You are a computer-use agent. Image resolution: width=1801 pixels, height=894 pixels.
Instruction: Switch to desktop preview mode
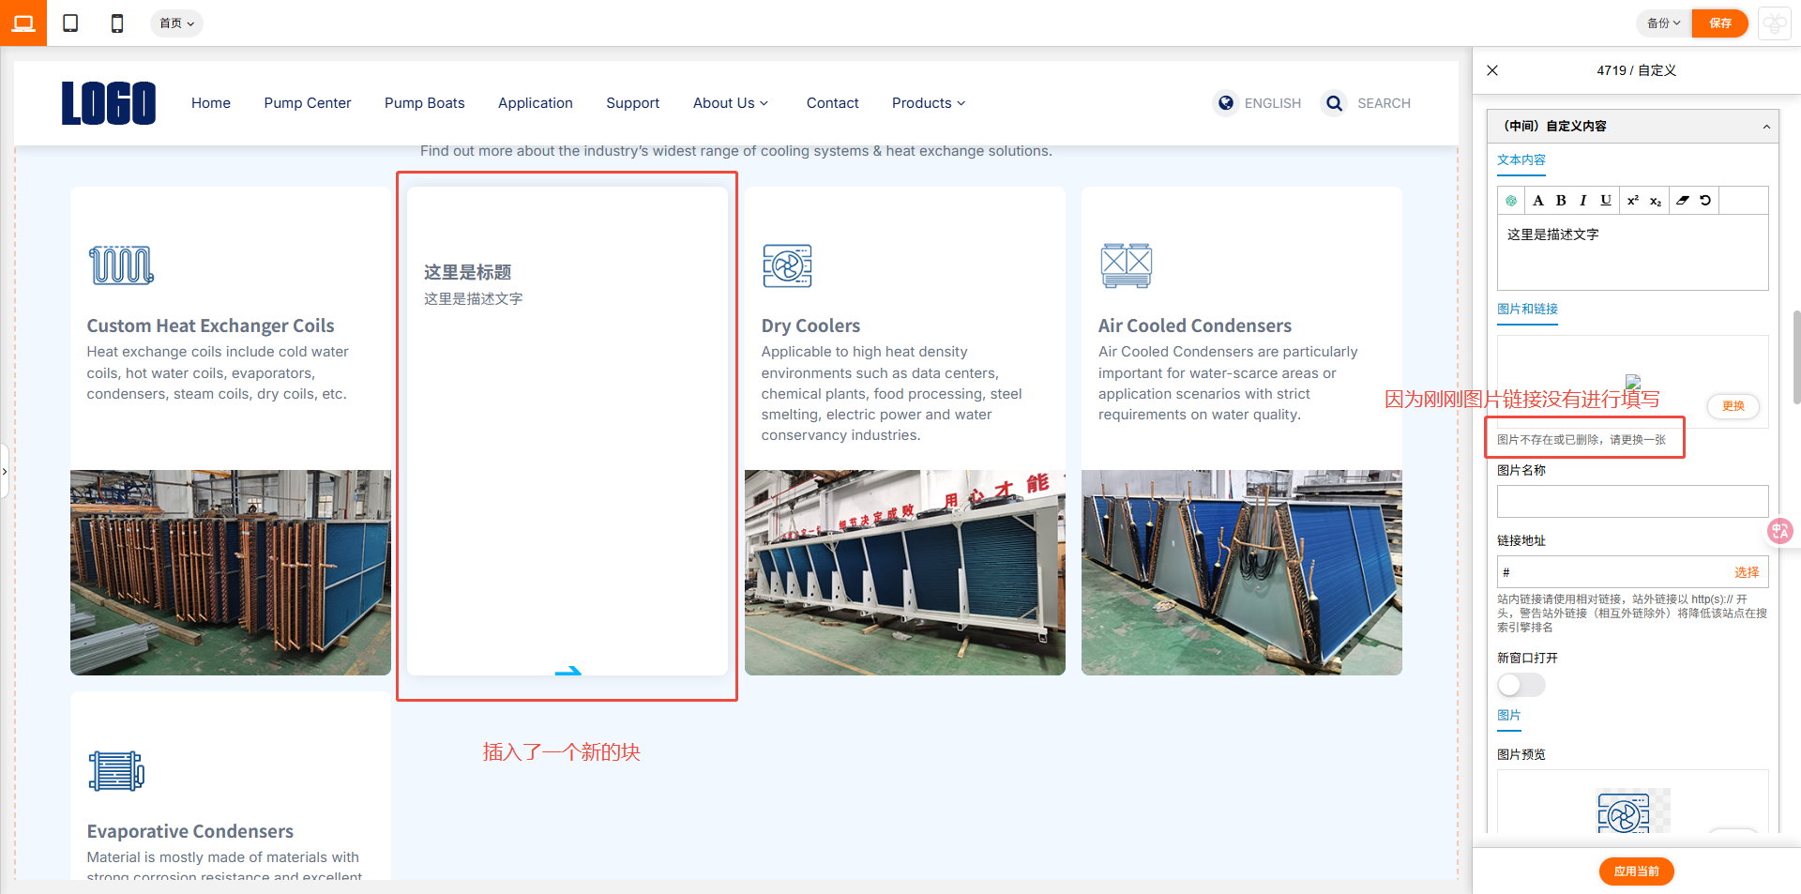23,23
